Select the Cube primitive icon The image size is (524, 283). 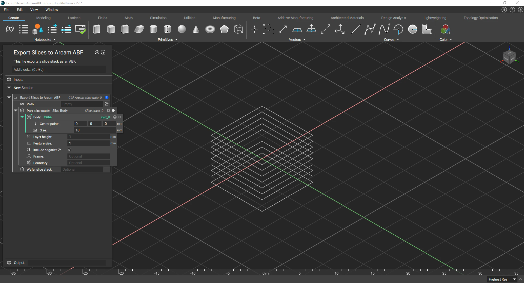111,29
